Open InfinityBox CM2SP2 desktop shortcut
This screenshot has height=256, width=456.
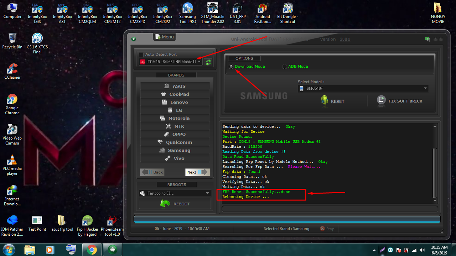tap(162, 14)
